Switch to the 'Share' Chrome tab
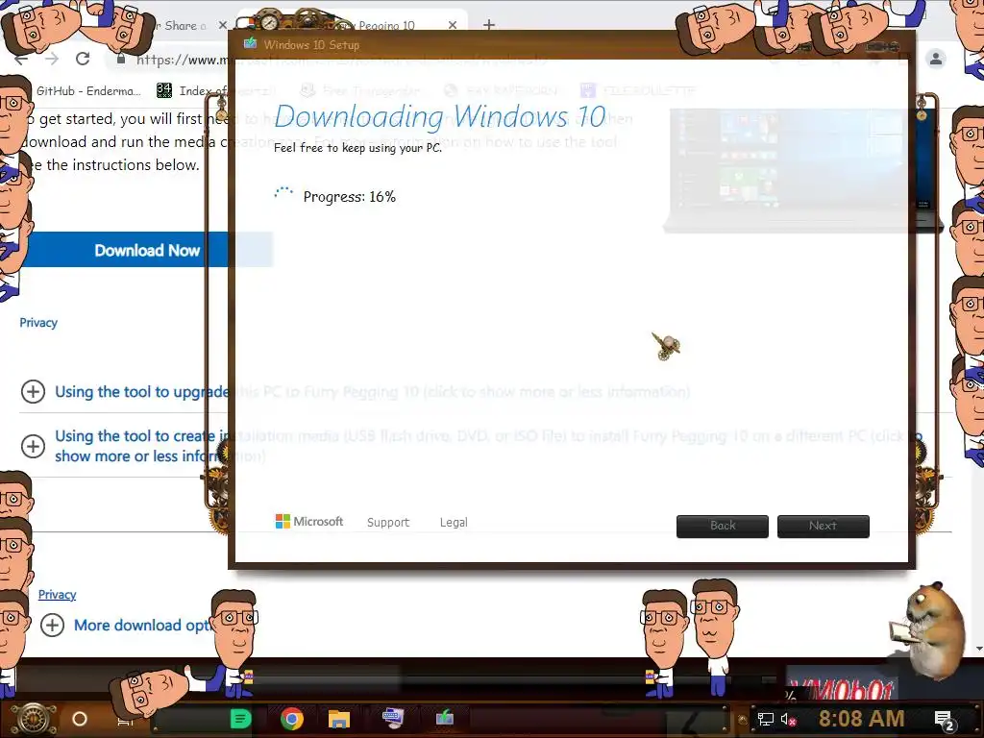This screenshot has height=738, width=984. point(182,25)
